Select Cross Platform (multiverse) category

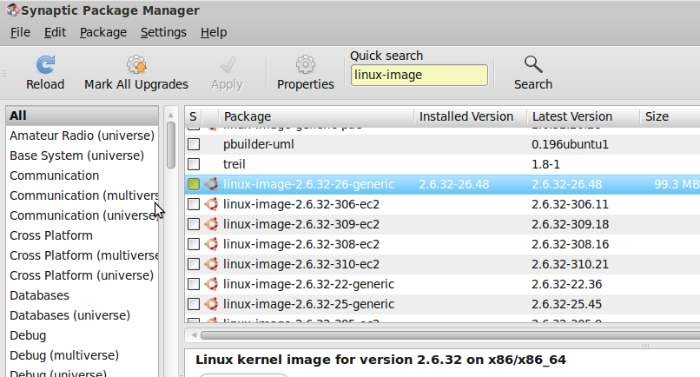(x=83, y=255)
